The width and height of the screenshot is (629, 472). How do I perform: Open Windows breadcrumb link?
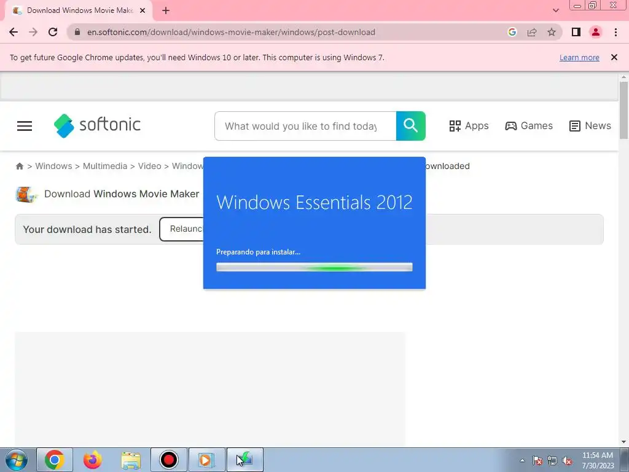coord(54,166)
